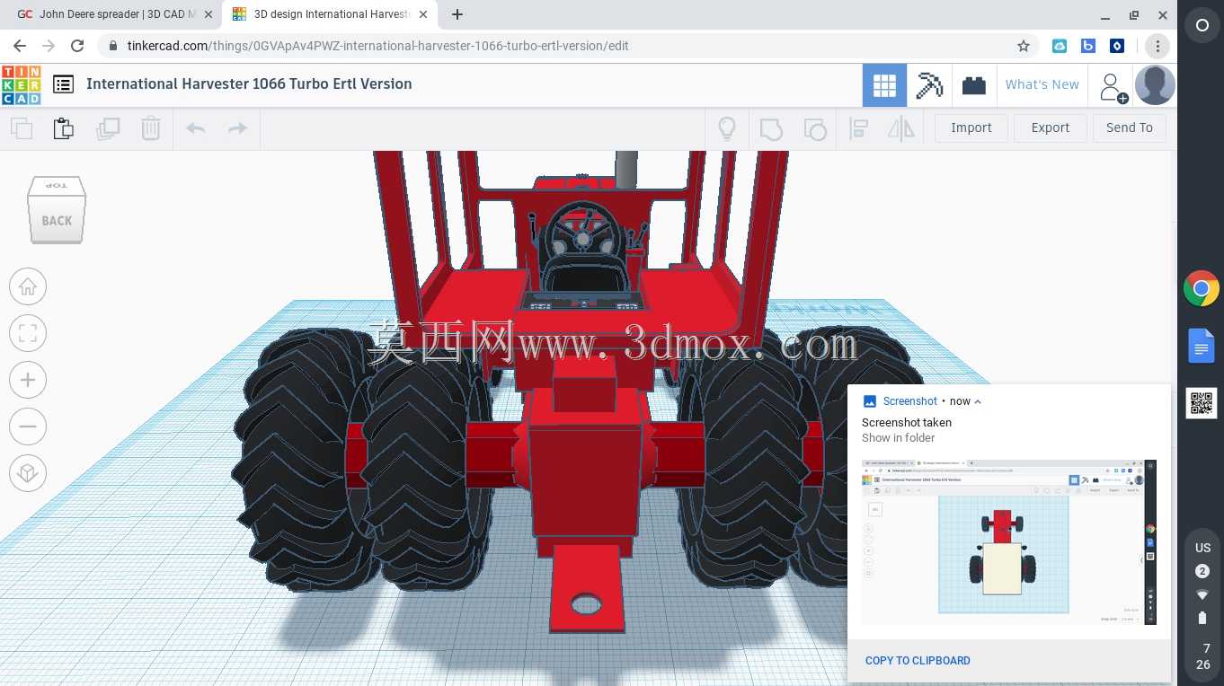Click the Export button
Screen dimensions: 1224x686
click(1051, 128)
